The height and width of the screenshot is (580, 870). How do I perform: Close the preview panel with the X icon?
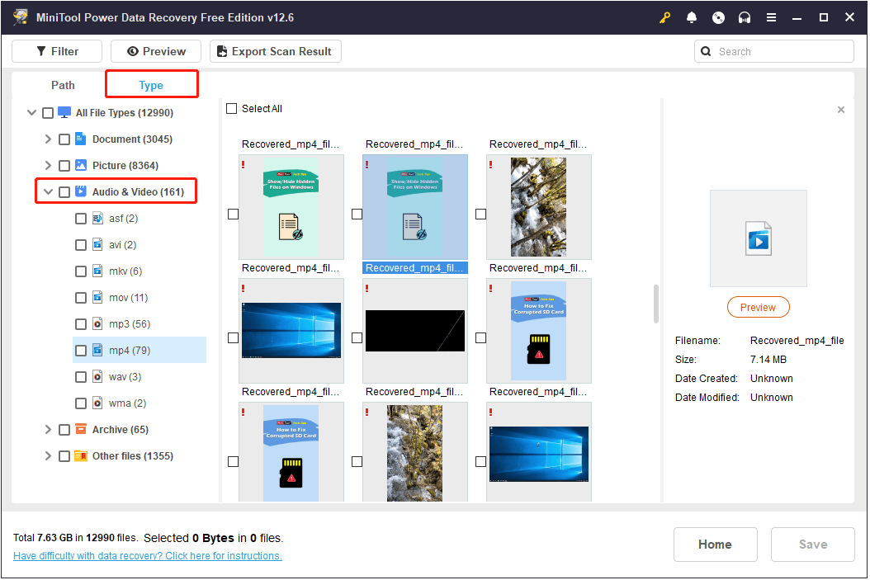click(x=840, y=110)
